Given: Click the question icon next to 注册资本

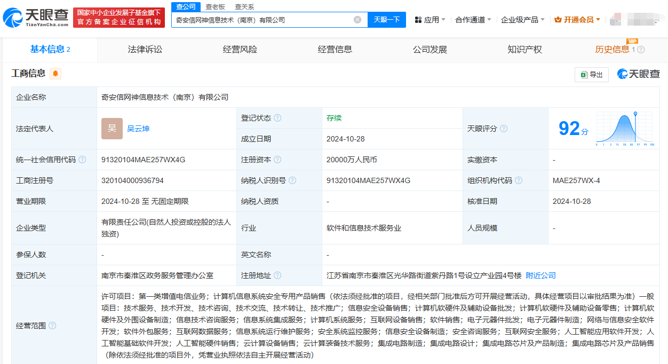Looking at the screenshot, I should pos(277,160).
